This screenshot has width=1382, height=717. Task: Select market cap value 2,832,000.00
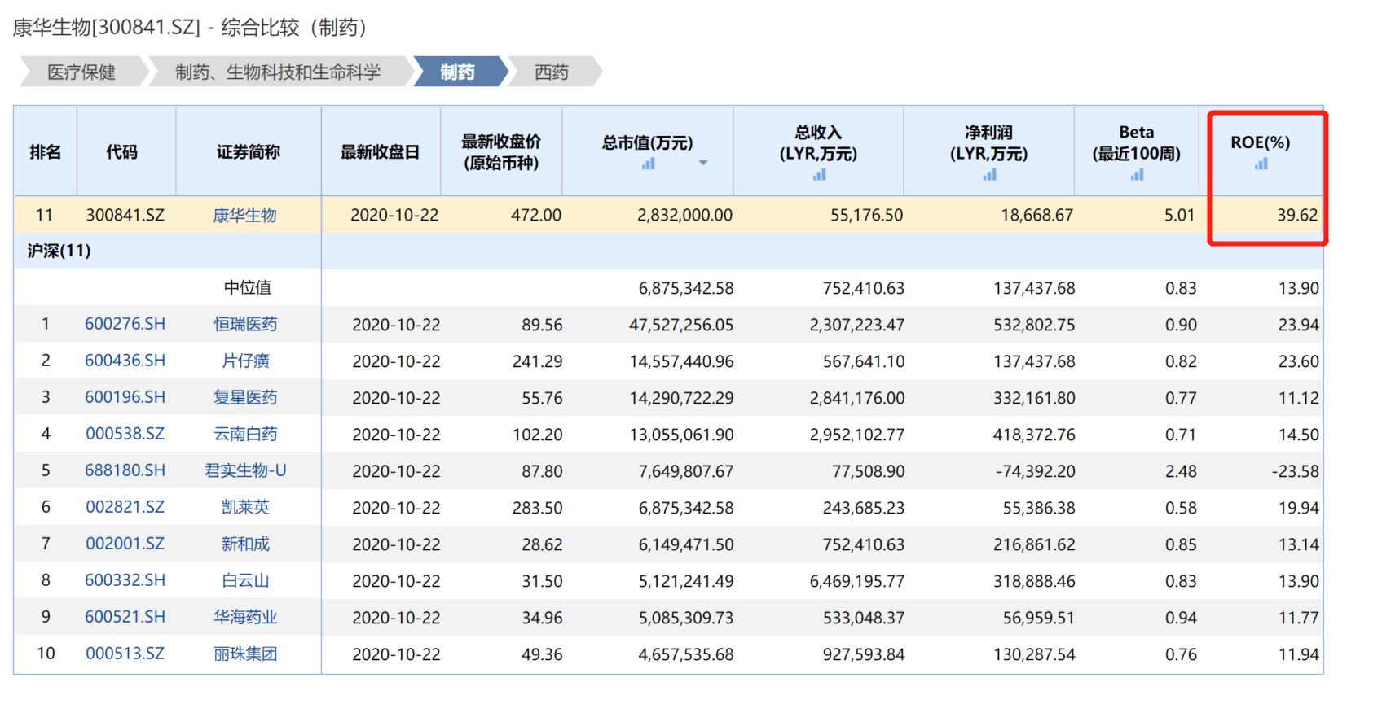pyautogui.click(x=684, y=215)
